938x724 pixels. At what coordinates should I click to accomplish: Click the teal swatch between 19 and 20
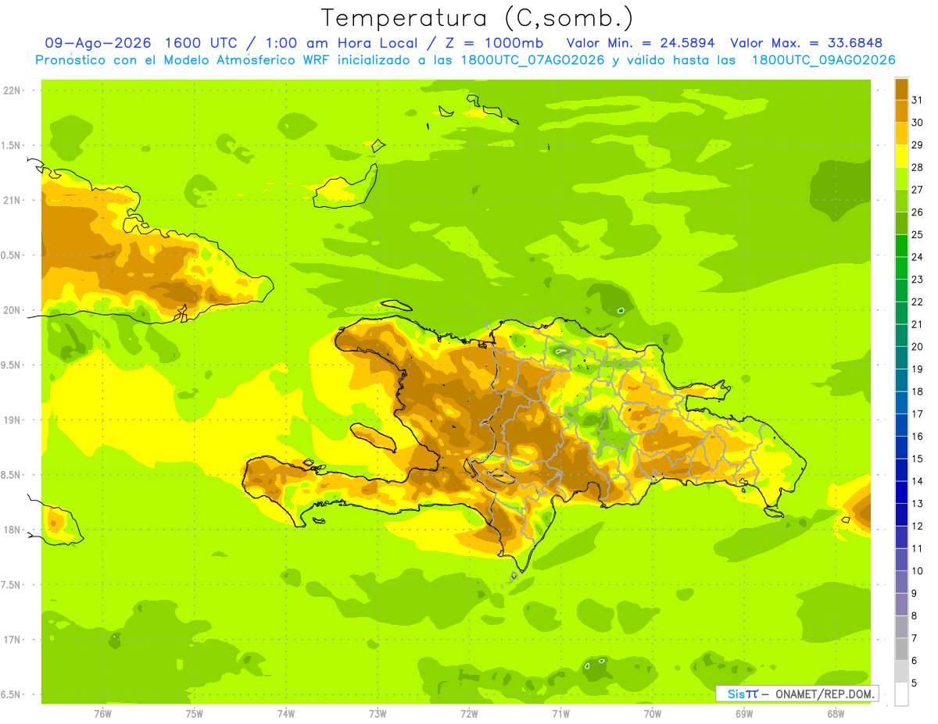901,358
